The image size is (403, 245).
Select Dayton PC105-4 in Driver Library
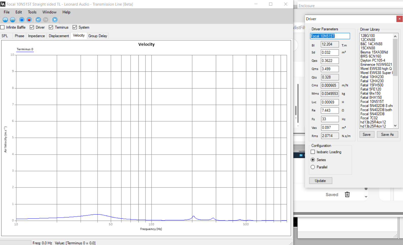pyautogui.click(x=373, y=60)
